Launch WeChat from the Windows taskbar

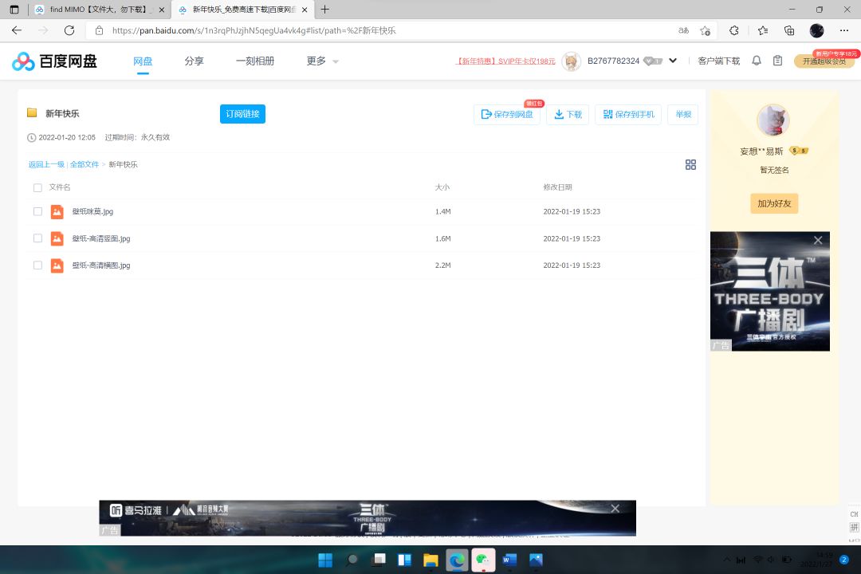click(x=483, y=560)
